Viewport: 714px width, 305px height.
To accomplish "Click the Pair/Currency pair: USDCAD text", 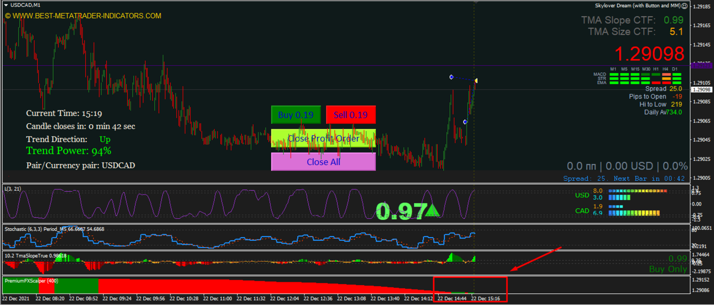I will [80, 165].
